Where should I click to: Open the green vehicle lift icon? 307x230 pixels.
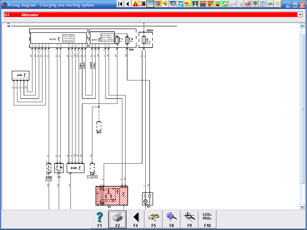[x=195, y=4]
